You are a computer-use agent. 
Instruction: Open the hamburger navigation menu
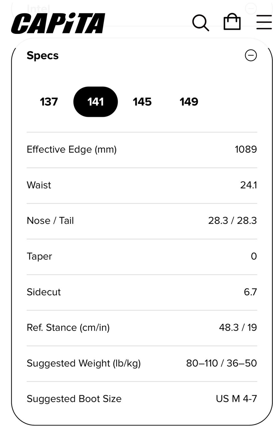(264, 22)
